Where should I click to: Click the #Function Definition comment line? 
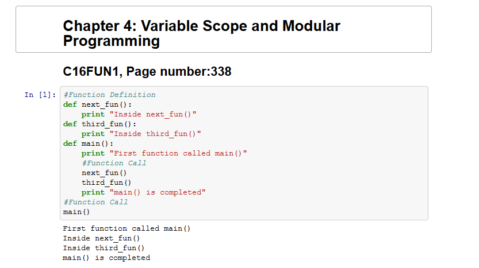(109, 95)
